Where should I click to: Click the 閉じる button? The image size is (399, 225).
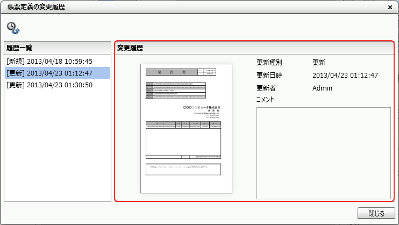(x=376, y=213)
